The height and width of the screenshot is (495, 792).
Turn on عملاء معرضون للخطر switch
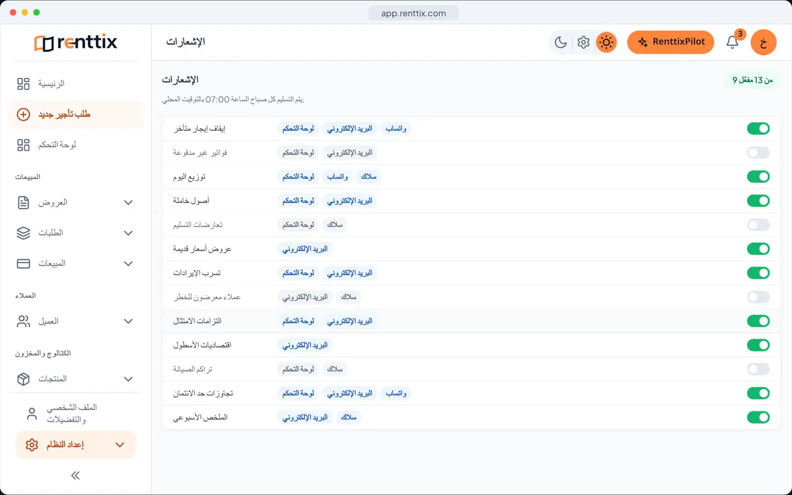click(x=758, y=297)
